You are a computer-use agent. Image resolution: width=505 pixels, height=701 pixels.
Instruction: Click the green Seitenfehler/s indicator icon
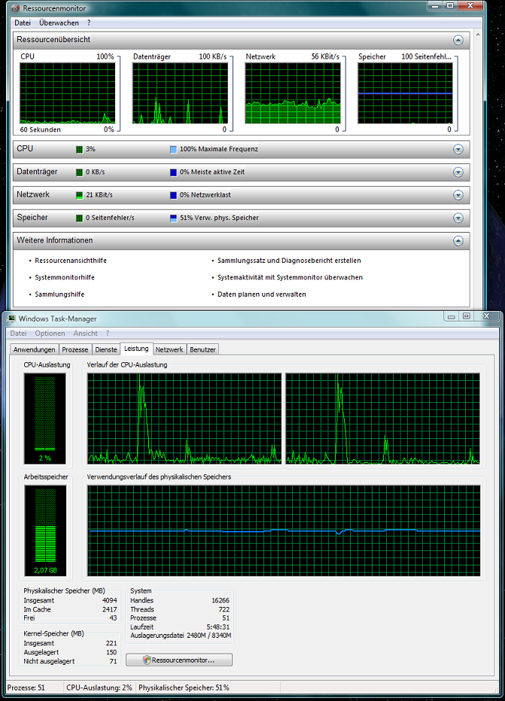[79, 218]
